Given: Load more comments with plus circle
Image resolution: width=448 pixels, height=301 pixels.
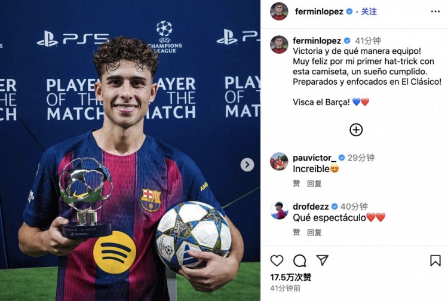Looking at the screenshot, I should [x=356, y=130].
